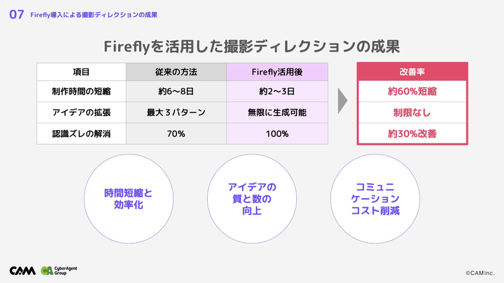This screenshot has width=504, height=283.
Task: Click the gray right-pointing arrow triangle
Action: pyautogui.click(x=342, y=101)
